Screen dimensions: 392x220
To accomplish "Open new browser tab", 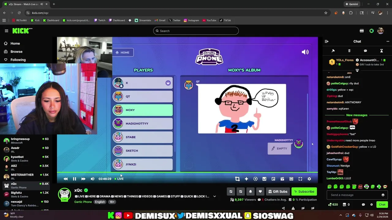I will pos(54,4).
